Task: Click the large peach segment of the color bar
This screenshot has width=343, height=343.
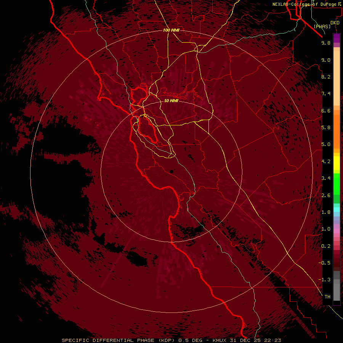Action: pyautogui.click(x=337, y=78)
